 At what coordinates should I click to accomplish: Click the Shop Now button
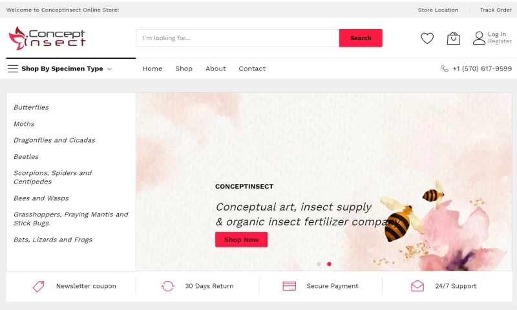pos(241,240)
